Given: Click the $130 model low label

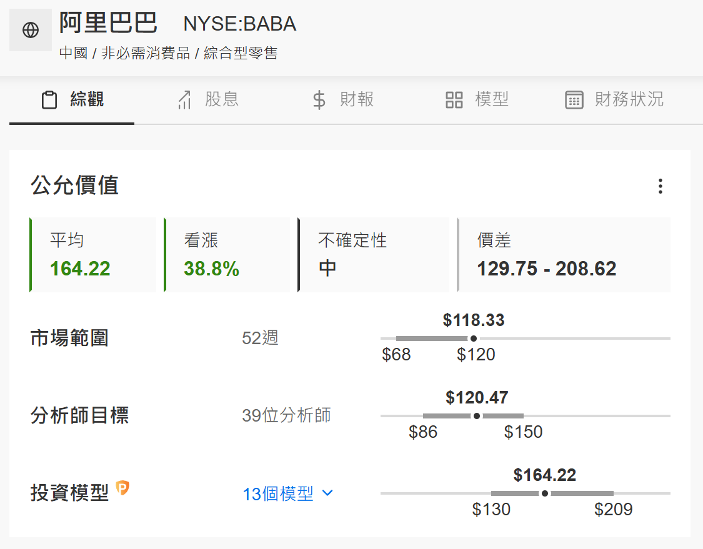Looking at the screenshot, I should pyautogui.click(x=491, y=510).
